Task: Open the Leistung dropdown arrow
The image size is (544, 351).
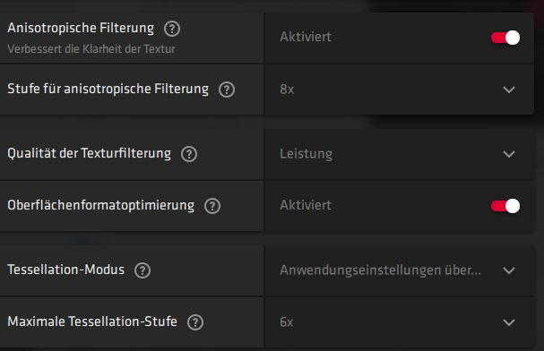Action: coord(509,154)
